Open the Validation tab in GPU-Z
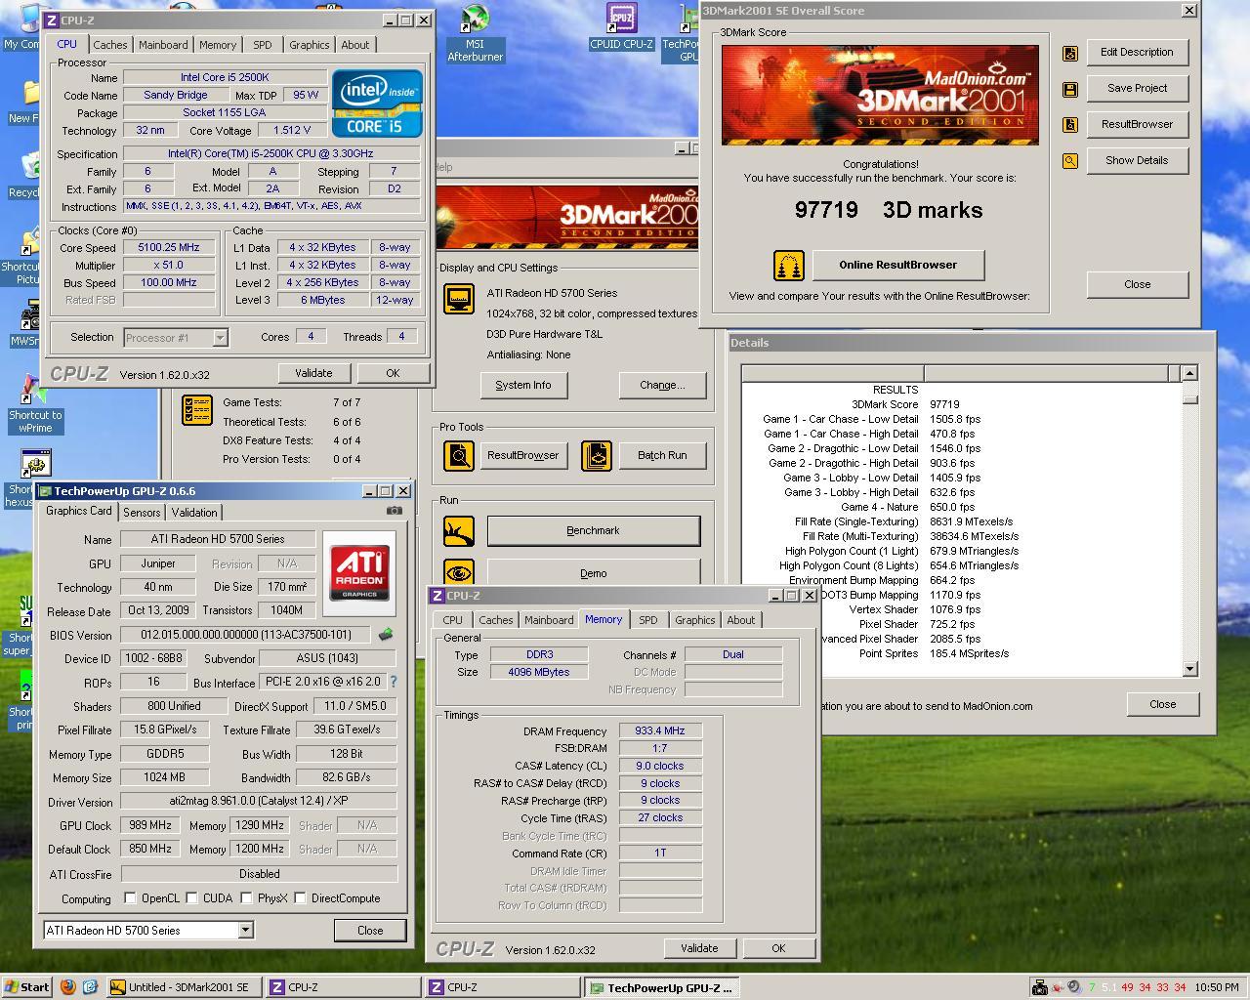The image size is (1250, 1000). [194, 513]
